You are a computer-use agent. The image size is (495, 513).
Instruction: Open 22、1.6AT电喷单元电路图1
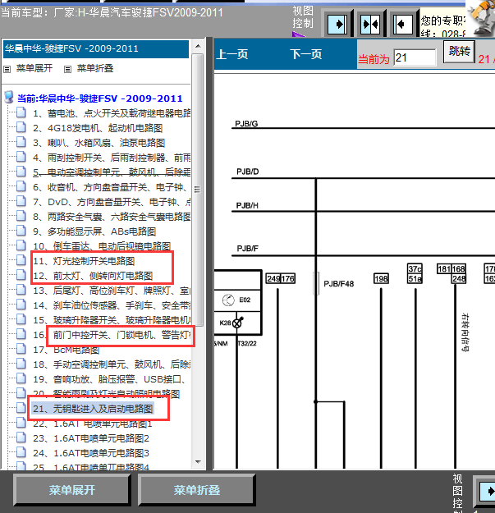pyautogui.click(x=93, y=424)
